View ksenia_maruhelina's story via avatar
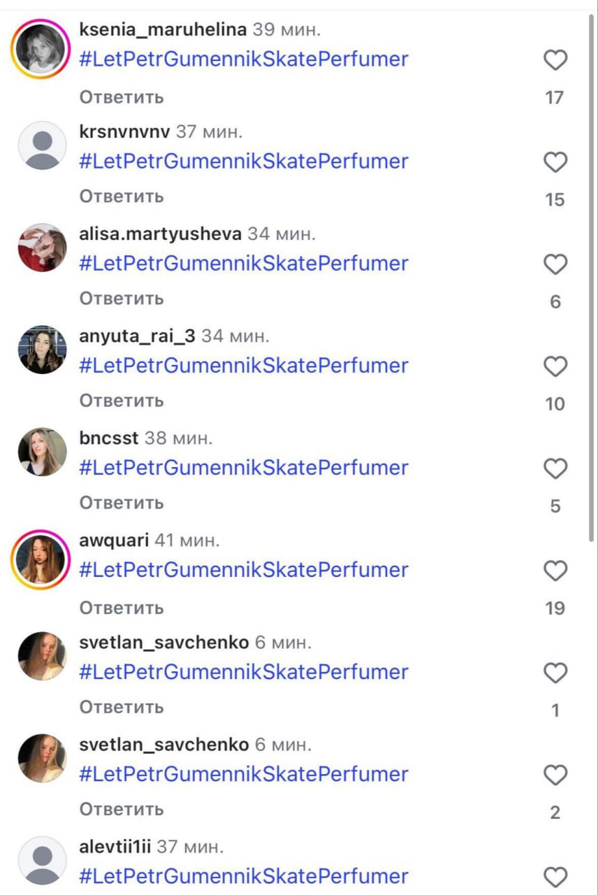Viewport: 598px width, 895px height. (x=41, y=49)
